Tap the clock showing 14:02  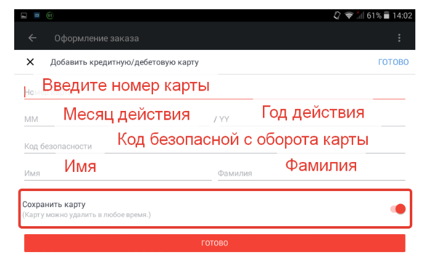402,15
